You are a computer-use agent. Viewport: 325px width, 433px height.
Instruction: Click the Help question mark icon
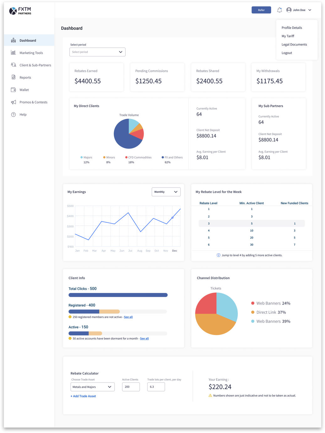coord(13,114)
